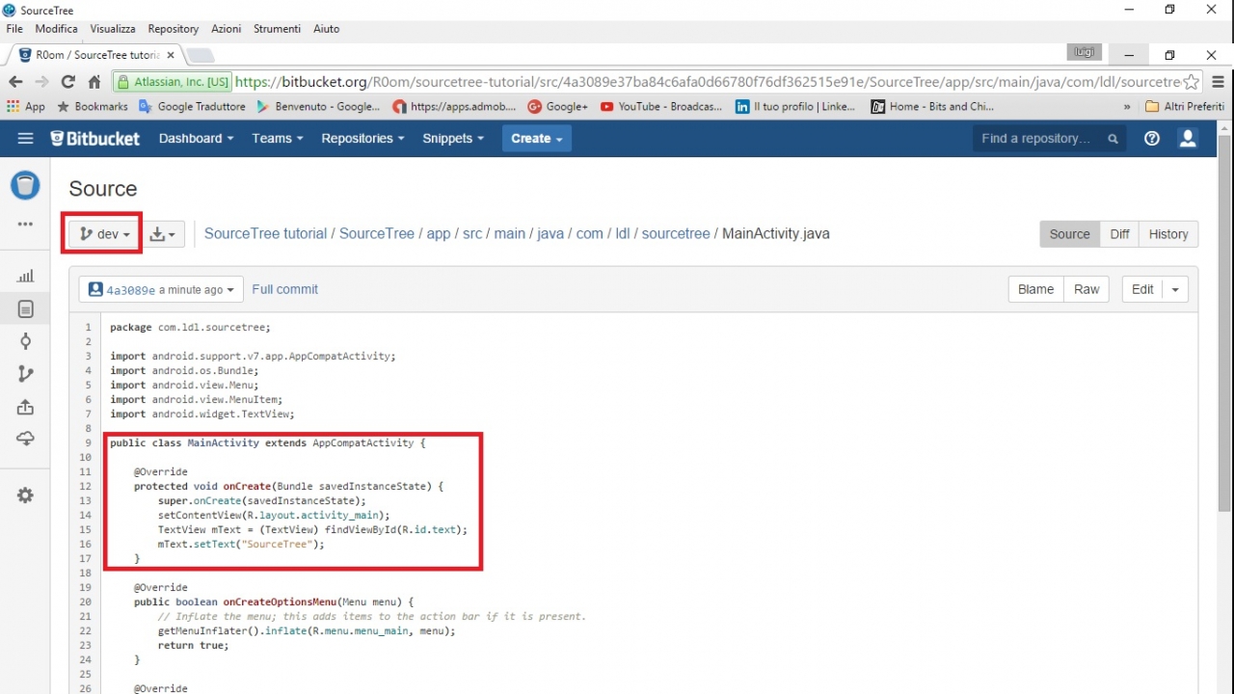The height and width of the screenshot is (694, 1234).
Task: Open the File menu
Action: (14, 29)
